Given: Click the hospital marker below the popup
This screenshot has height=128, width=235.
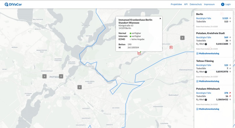Looking at the screenshot, I should click(x=139, y=53).
